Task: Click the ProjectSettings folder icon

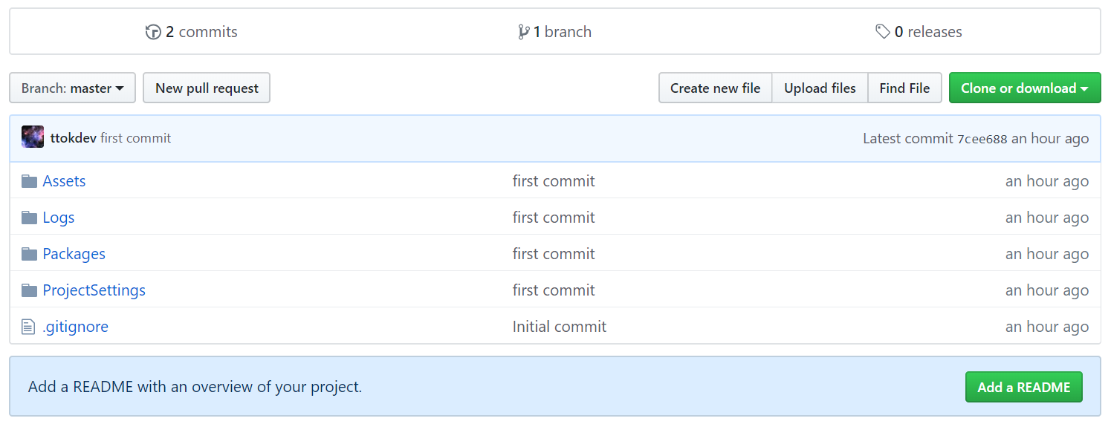Action: pyautogui.click(x=29, y=290)
